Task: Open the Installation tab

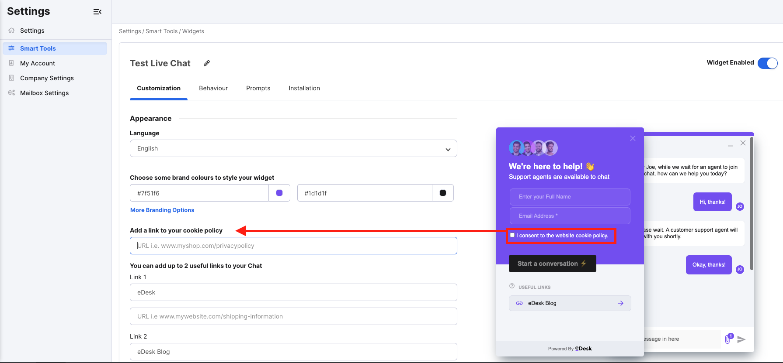Action: click(304, 88)
